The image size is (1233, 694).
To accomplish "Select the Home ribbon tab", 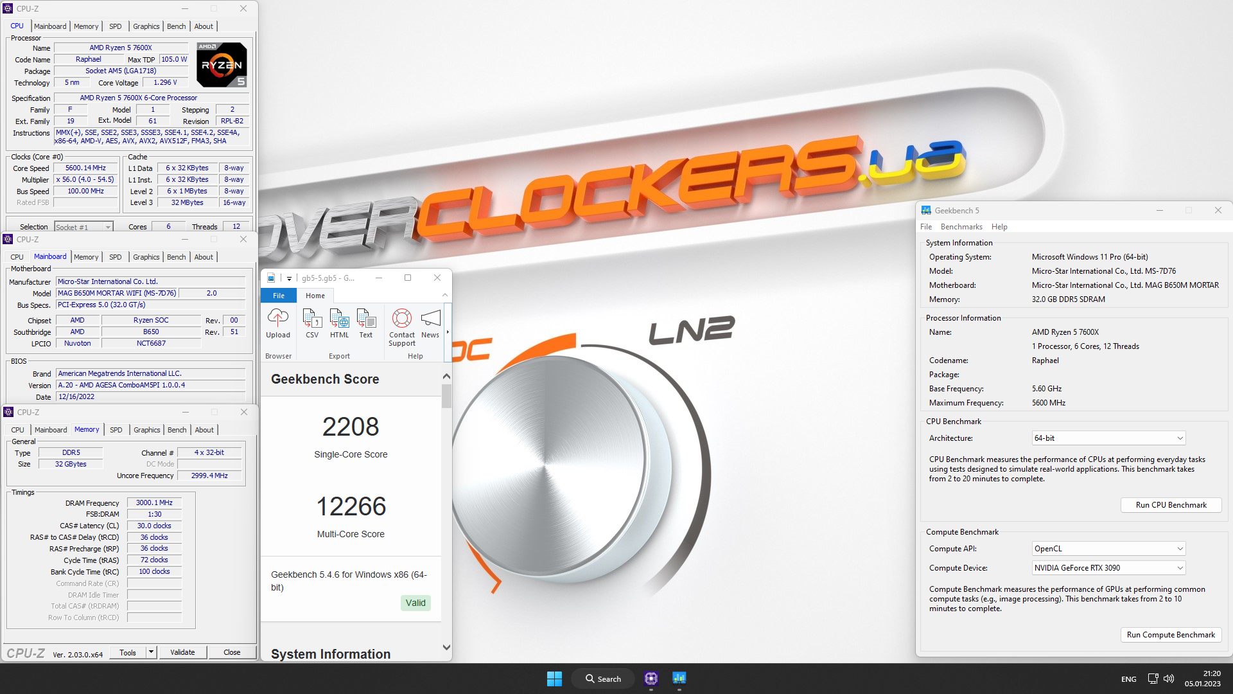I will (x=315, y=296).
